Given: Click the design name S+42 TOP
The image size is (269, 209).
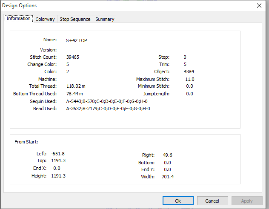Looking at the screenshot, I should [x=77, y=40].
